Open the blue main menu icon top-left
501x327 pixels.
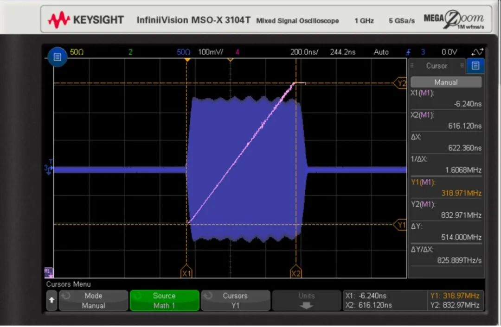[57, 57]
